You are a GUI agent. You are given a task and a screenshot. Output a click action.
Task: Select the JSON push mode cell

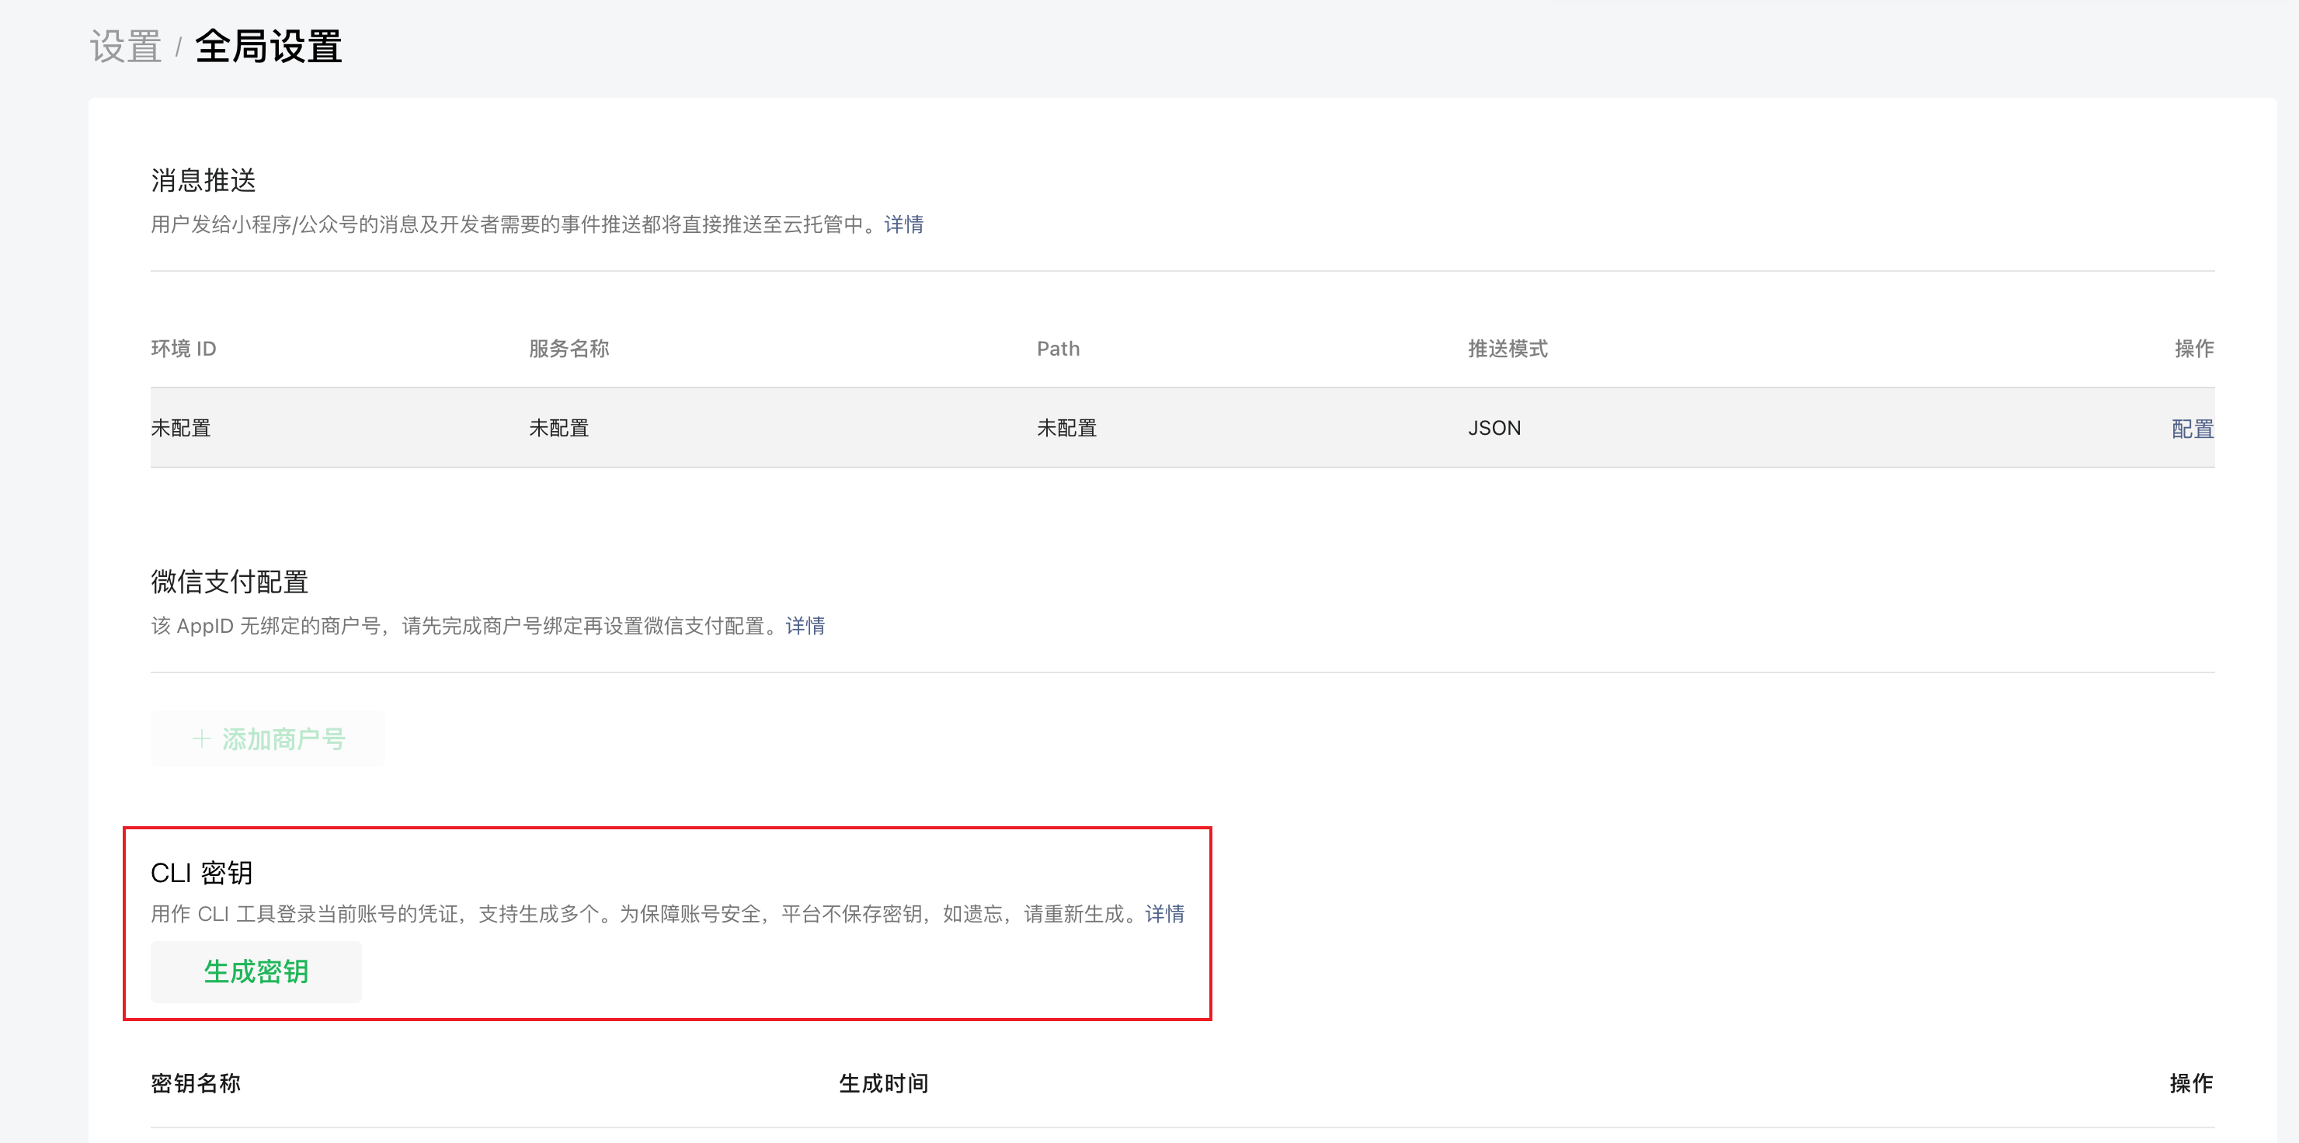1494,427
